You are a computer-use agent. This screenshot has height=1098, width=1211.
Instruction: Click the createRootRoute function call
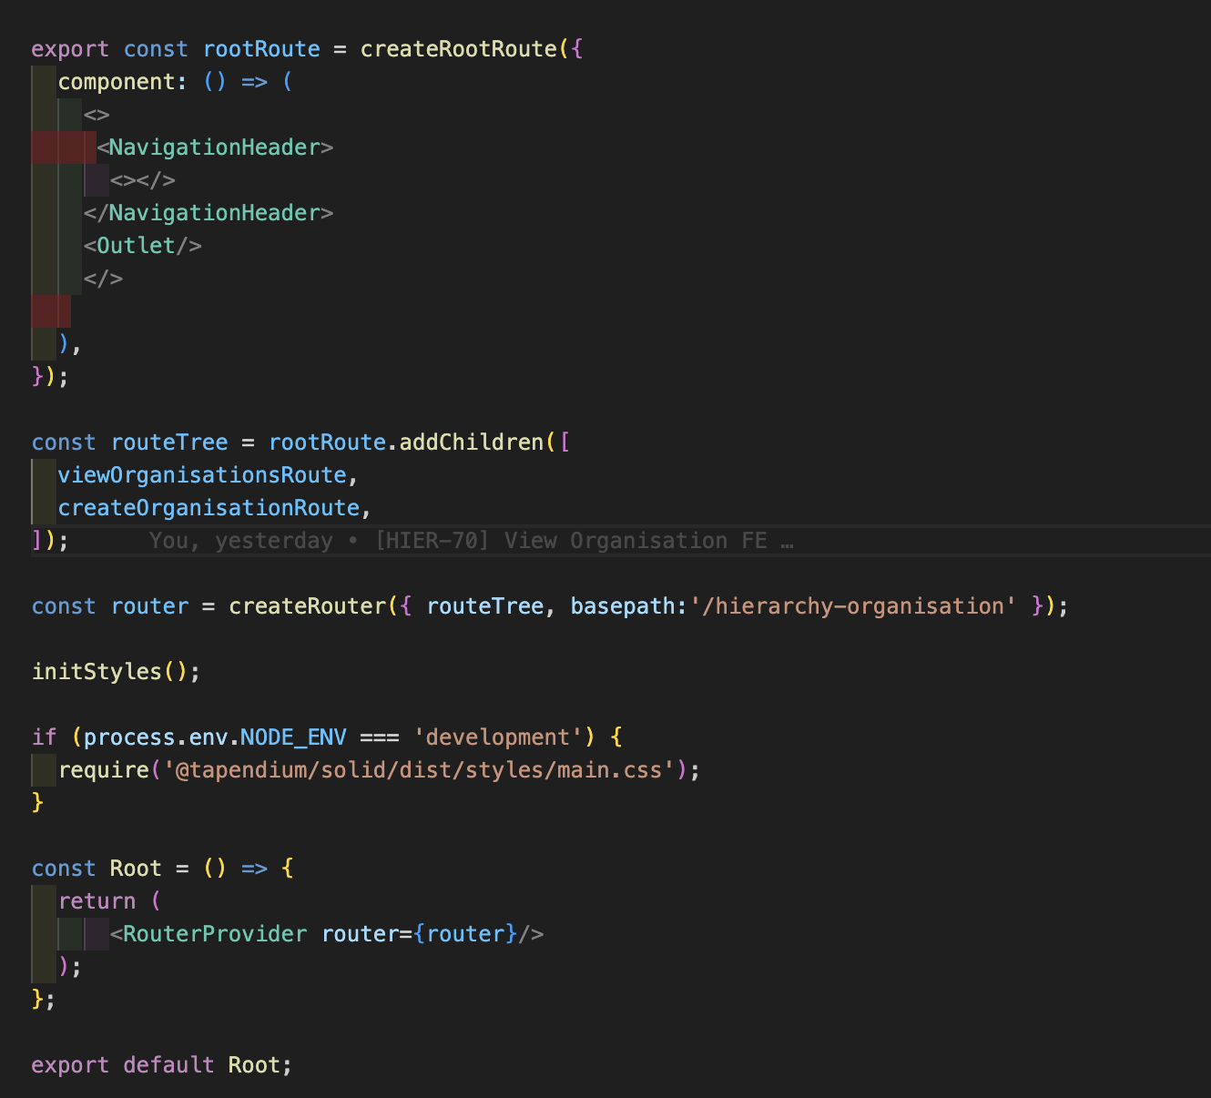coord(458,49)
